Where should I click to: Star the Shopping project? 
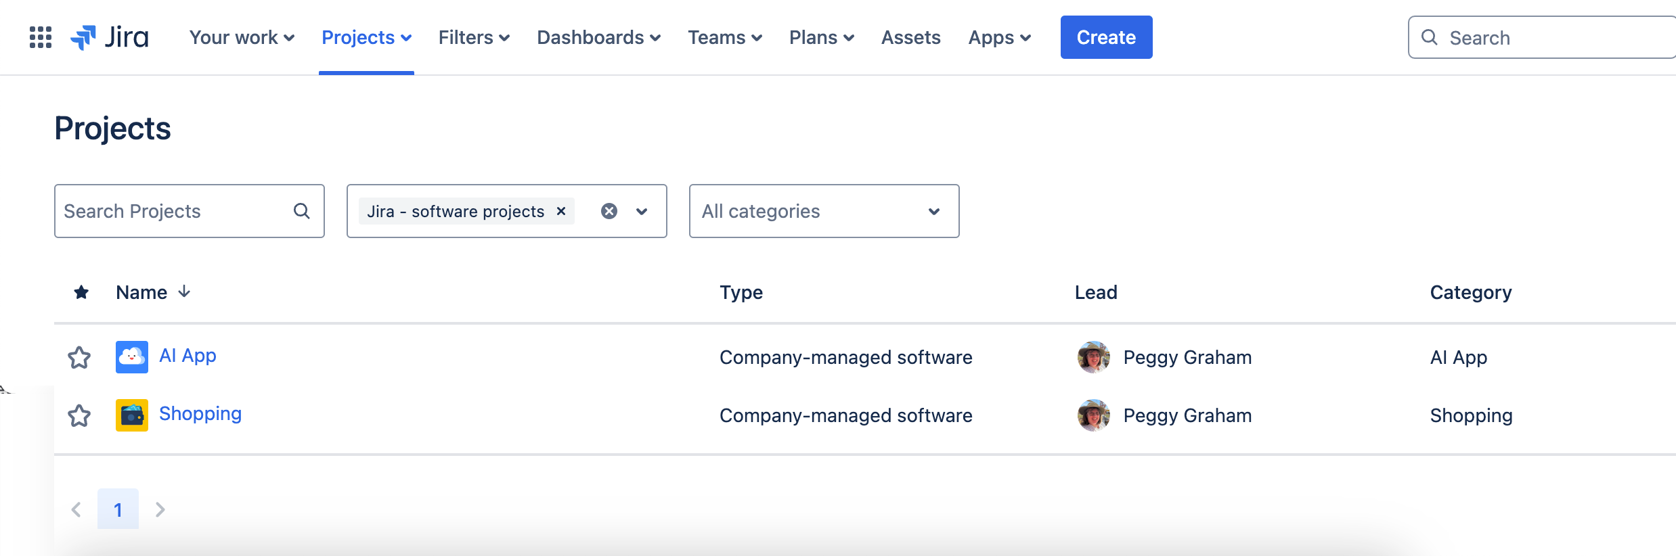click(x=79, y=415)
